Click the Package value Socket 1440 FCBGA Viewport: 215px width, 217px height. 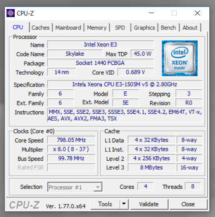[100, 63]
